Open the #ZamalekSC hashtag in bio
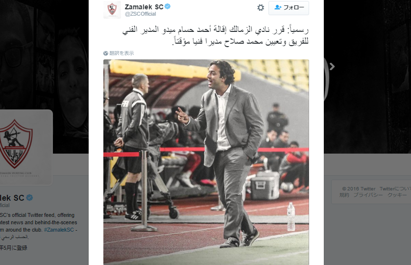The height and width of the screenshot is (265, 411). 59,230
